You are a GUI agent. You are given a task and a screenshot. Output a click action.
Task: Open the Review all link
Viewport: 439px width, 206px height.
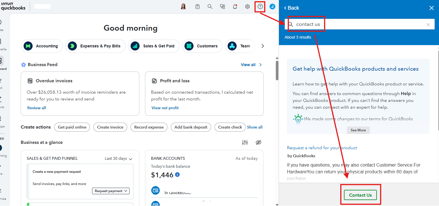pyautogui.click(x=37, y=108)
